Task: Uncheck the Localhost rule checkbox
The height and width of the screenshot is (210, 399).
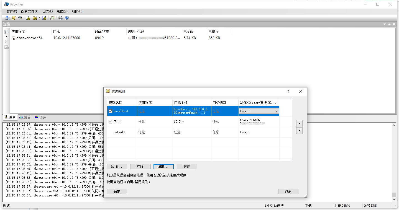Action: click(x=110, y=111)
